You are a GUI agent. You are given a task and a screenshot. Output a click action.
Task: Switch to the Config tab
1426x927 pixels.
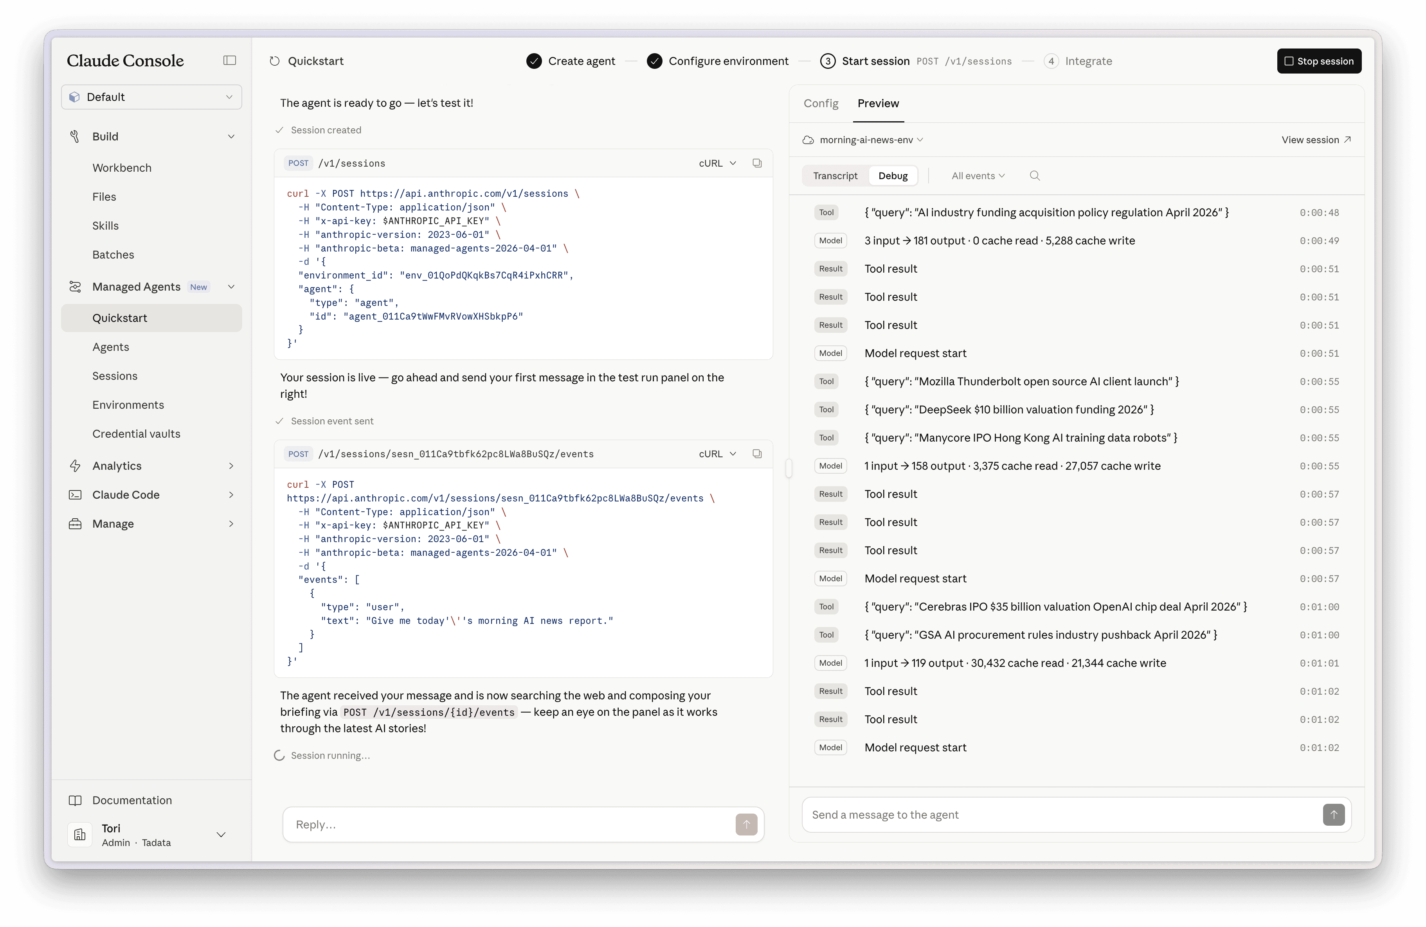(x=820, y=104)
